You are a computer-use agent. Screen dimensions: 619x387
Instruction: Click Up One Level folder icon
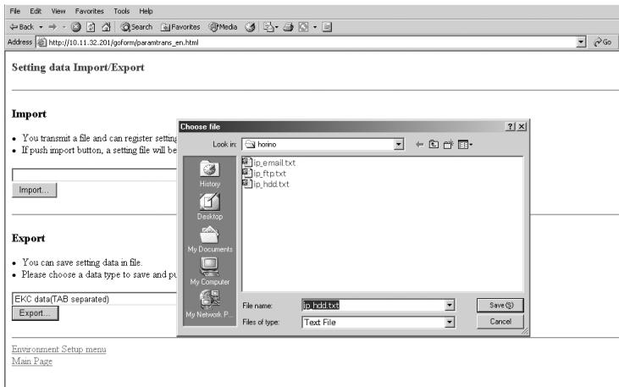coord(434,145)
